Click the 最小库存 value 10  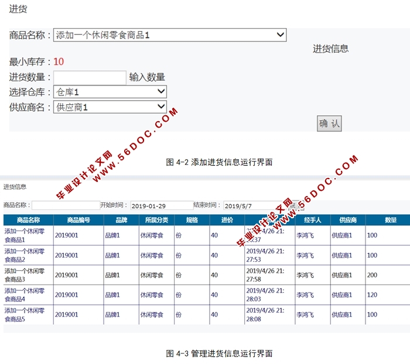pyautogui.click(x=59, y=61)
